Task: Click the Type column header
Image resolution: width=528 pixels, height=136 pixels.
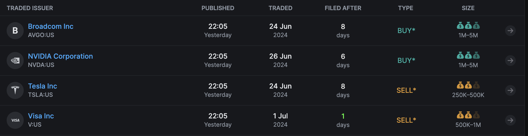Action: pyautogui.click(x=405, y=8)
